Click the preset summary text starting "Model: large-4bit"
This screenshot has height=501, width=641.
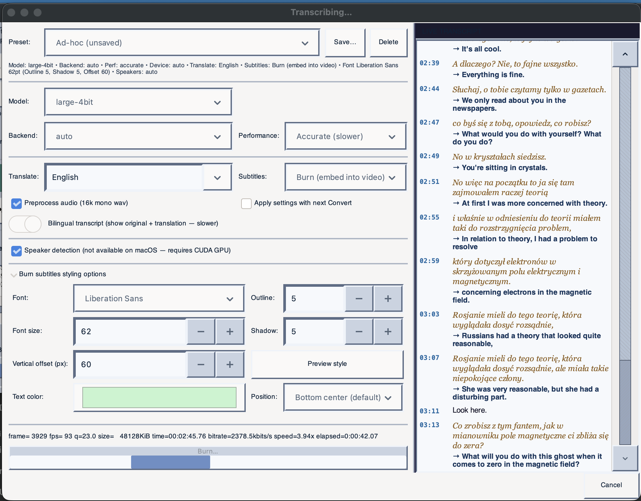(x=203, y=69)
